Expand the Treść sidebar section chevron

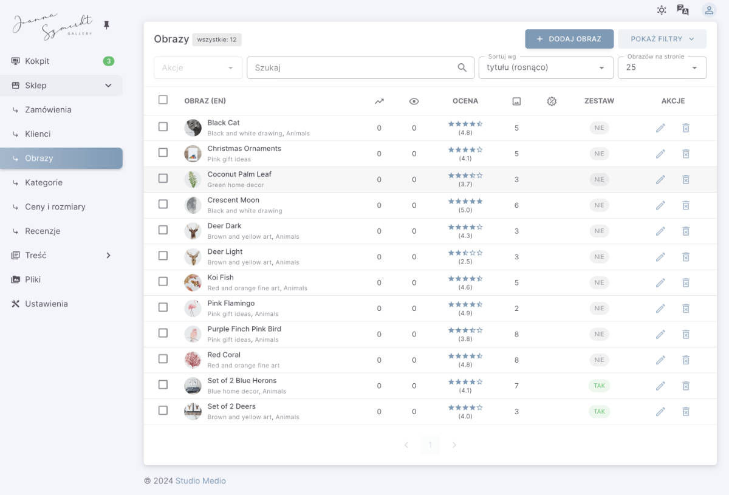[x=109, y=256]
